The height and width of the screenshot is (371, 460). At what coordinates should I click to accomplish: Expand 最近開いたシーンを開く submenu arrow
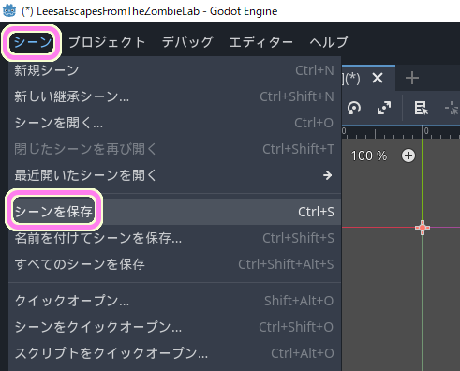(327, 175)
